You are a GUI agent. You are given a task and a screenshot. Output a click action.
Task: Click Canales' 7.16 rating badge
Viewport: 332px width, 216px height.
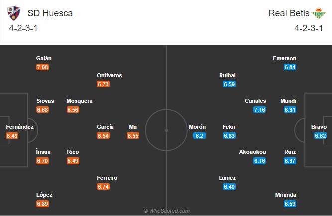click(260, 110)
